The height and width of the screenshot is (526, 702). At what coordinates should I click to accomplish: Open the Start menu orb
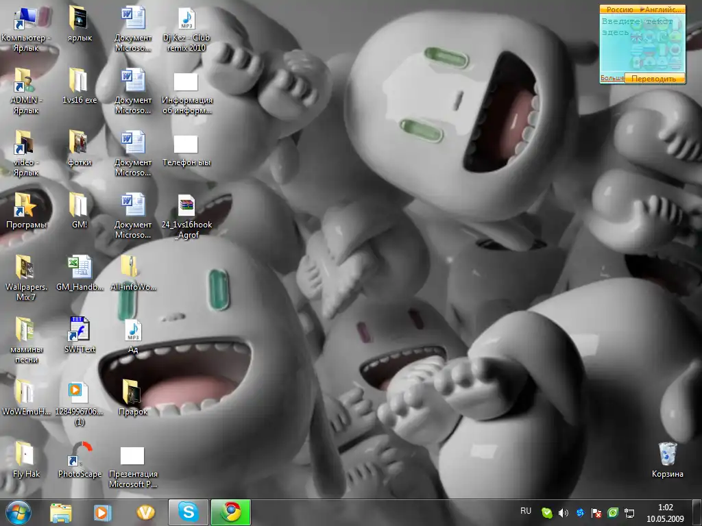(19, 512)
